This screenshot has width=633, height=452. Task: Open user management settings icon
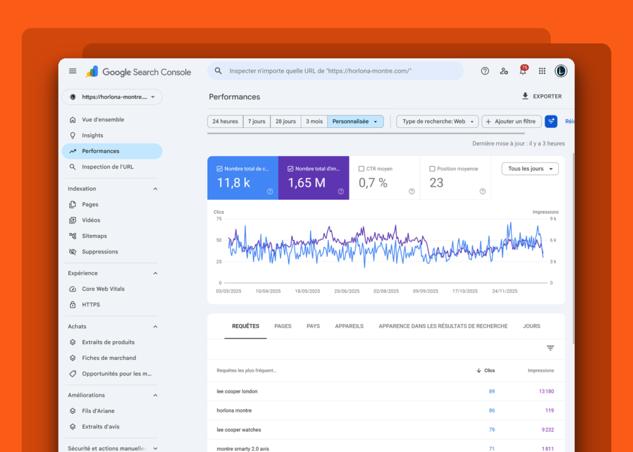pyautogui.click(x=504, y=71)
